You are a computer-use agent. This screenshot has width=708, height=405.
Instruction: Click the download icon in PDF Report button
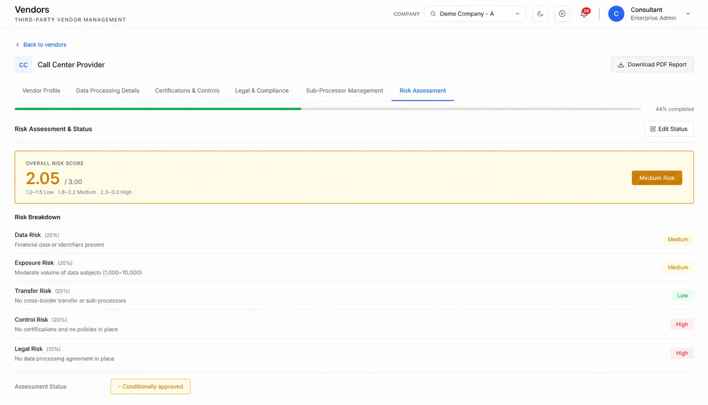pyautogui.click(x=621, y=65)
